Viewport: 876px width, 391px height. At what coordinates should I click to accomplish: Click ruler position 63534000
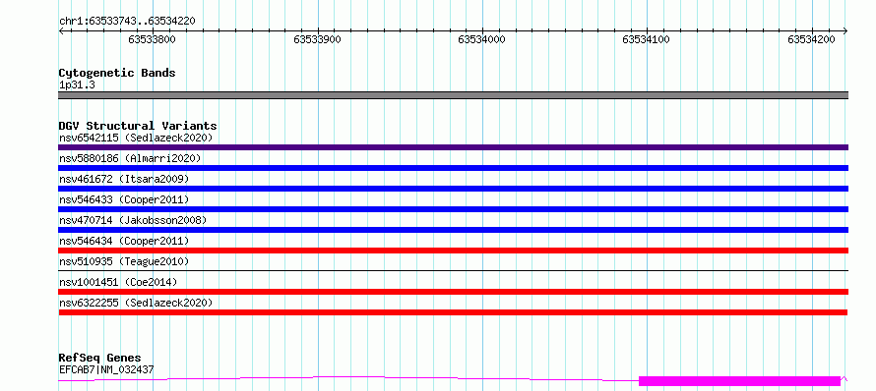pyautogui.click(x=481, y=39)
